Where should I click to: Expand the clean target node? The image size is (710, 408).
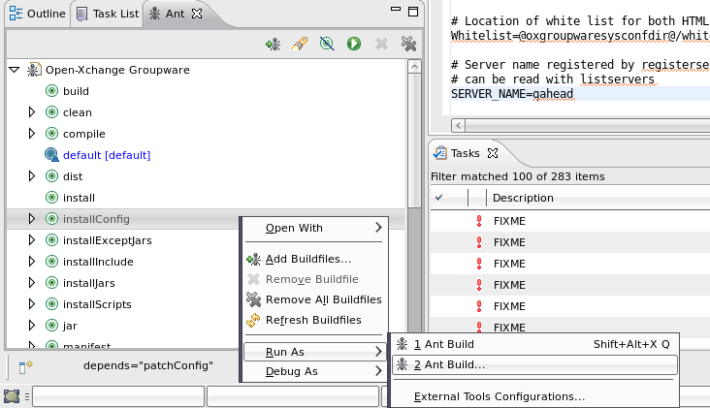pyautogui.click(x=31, y=112)
